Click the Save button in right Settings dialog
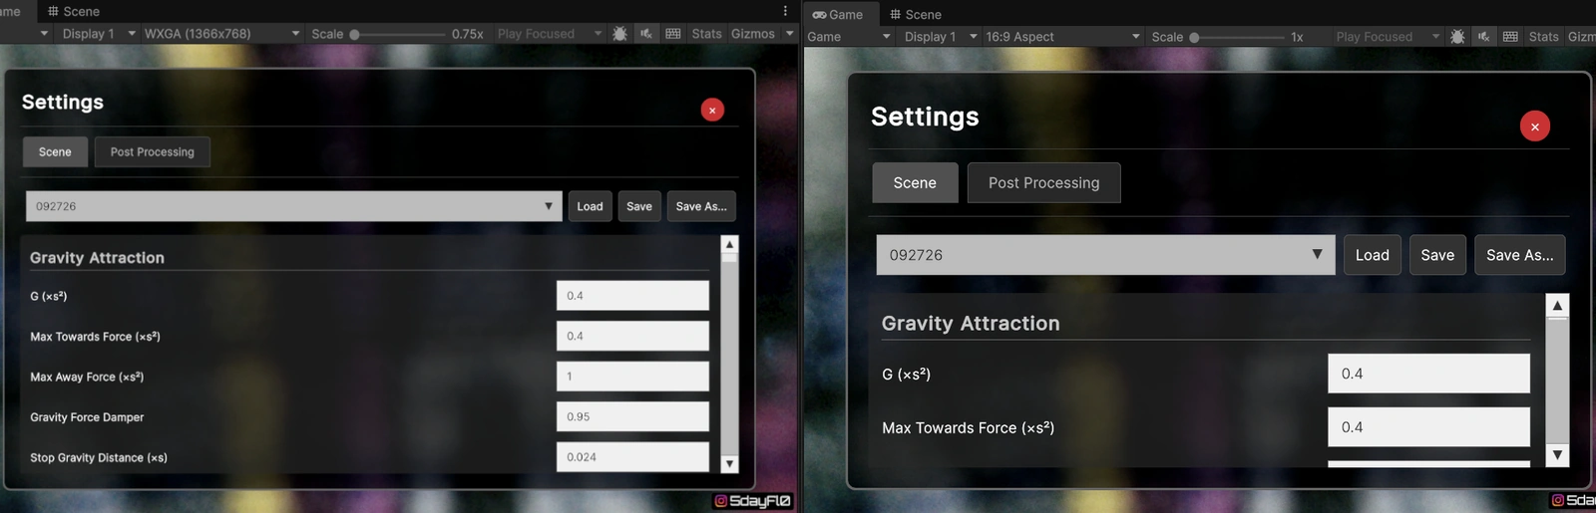Image resolution: width=1596 pixels, height=513 pixels. coord(1437,255)
